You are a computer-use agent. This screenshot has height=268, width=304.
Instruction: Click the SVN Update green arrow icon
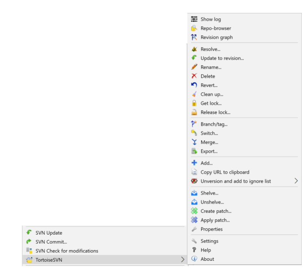point(29,233)
